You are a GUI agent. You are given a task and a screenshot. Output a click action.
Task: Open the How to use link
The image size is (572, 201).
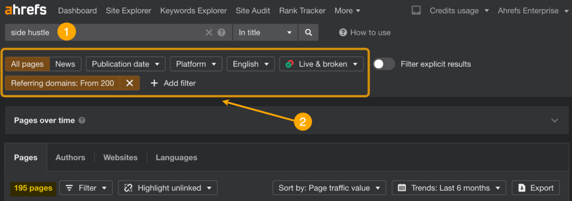(x=365, y=33)
